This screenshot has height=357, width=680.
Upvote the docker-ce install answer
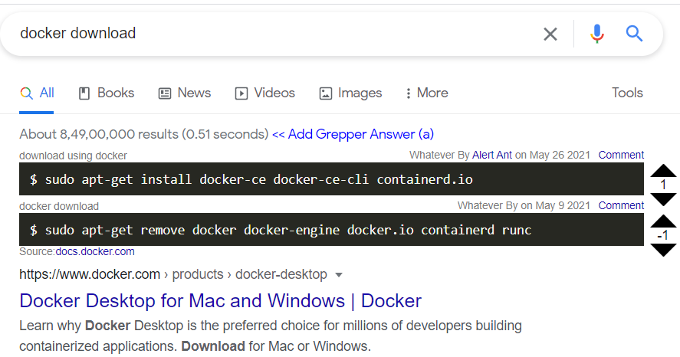(x=663, y=171)
